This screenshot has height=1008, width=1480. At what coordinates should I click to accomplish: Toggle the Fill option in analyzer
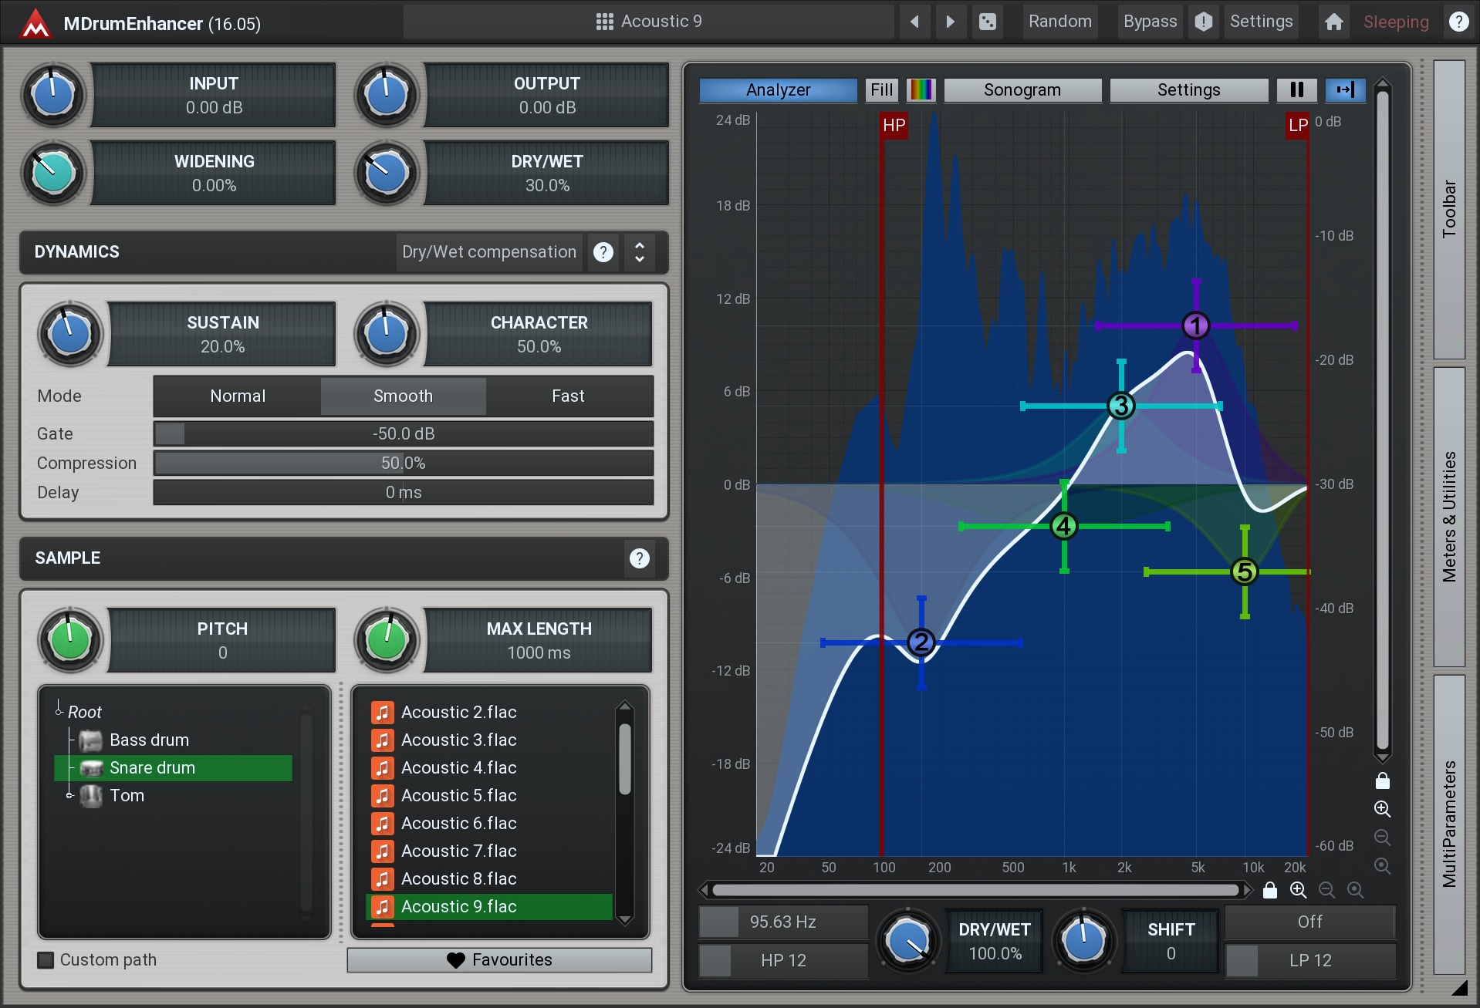(881, 90)
